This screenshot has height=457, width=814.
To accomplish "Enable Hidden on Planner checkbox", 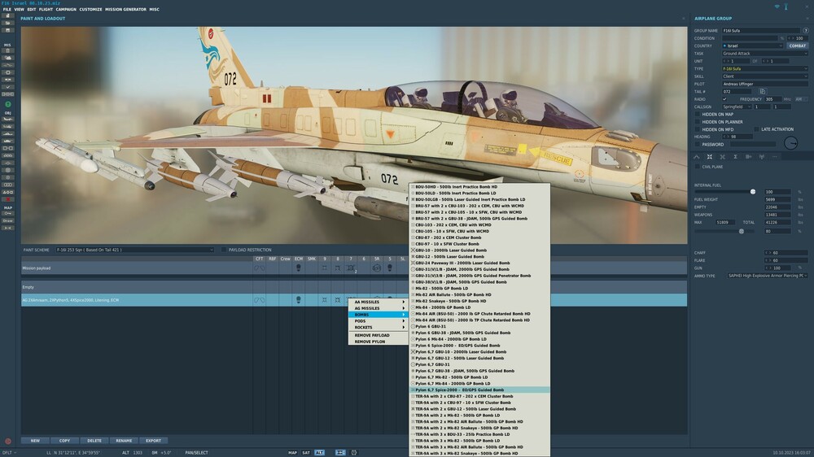I will [x=698, y=122].
